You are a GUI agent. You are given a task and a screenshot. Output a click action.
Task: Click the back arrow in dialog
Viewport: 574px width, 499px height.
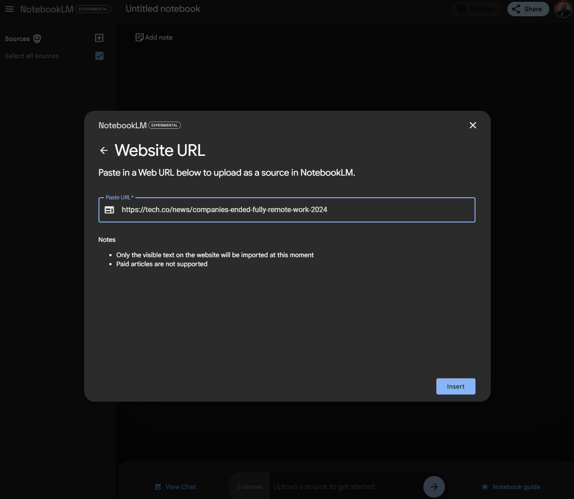(104, 150)
